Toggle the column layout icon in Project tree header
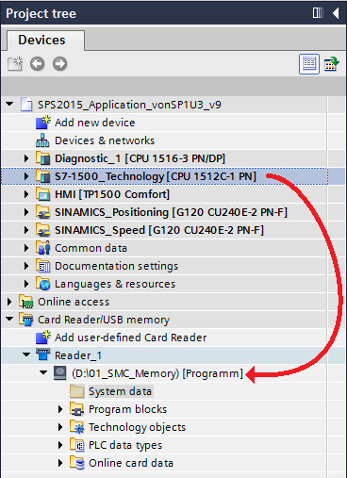347x478 pixels. click(x=318, y=13)
